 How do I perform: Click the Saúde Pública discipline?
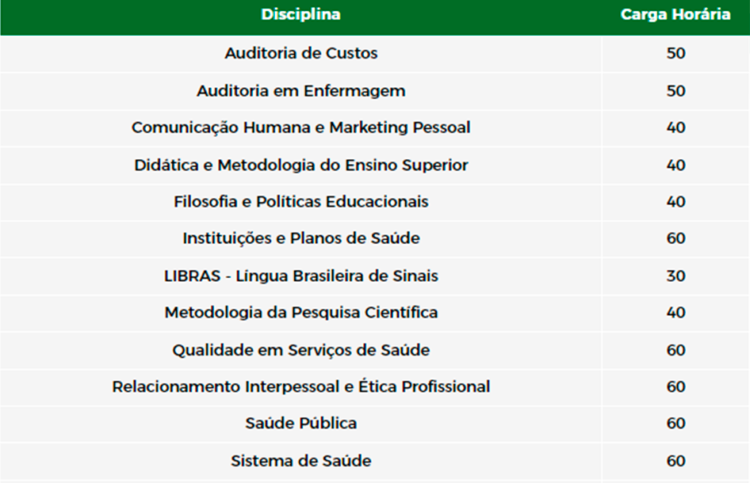[x=300, y=424]
